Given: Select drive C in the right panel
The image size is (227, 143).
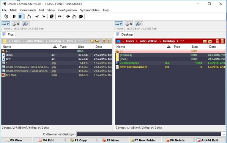Looking at the screenshot, I should coord(119,24).
